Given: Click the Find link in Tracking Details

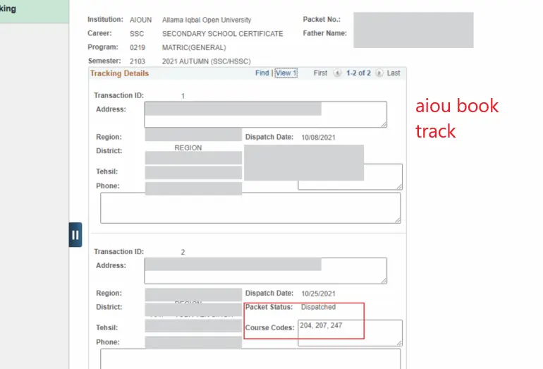Looking at the screenshot, I should click(262, 73).
